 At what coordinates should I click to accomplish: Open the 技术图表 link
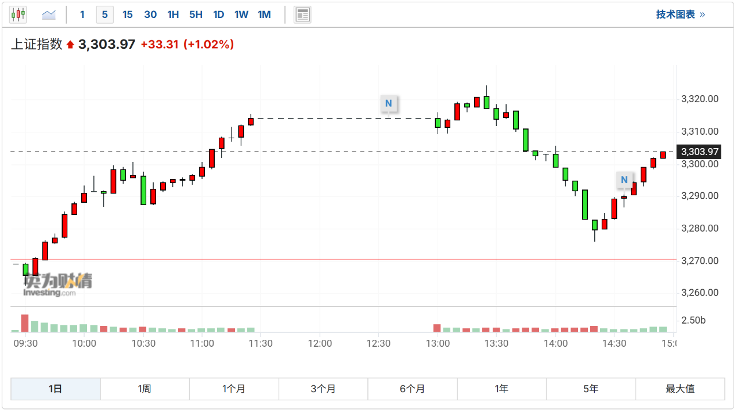(681, 15)
